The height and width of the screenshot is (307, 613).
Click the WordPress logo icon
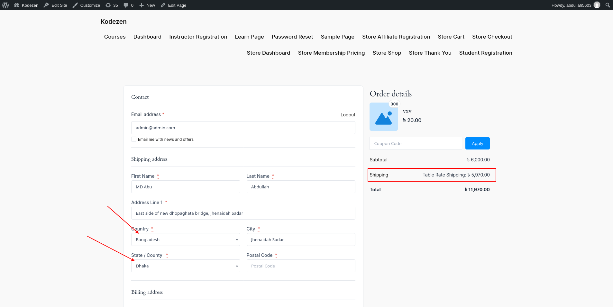[x=5, y=5]
